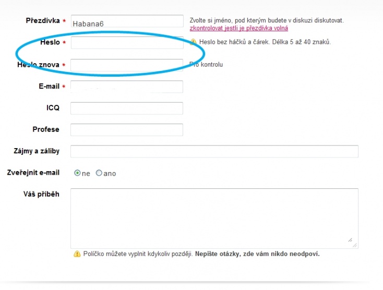The image size is (383, 290).
Task: Click the red asterisk next to Přezdívka
Action: pyautogui.click(x=64, y=21)
